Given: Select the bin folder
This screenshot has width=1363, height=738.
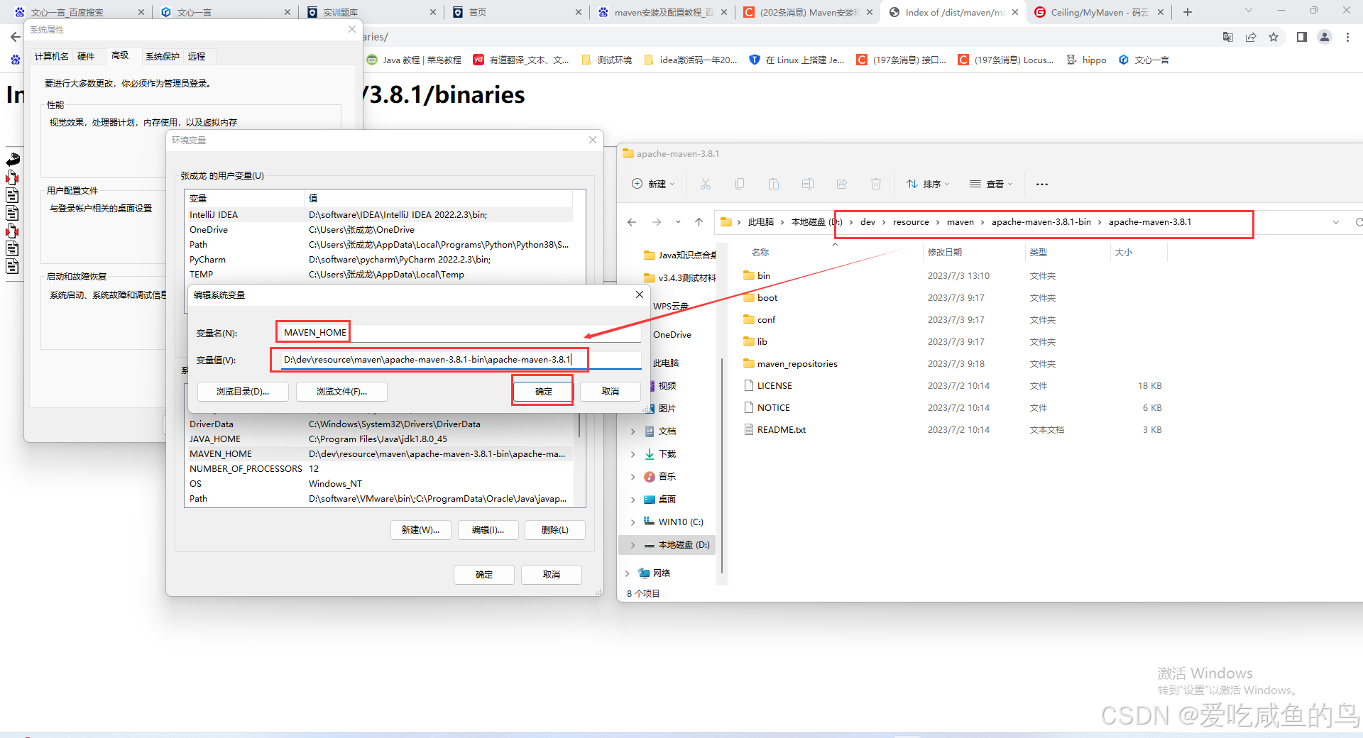Looking at the screenshot, I should click(764, 275).
